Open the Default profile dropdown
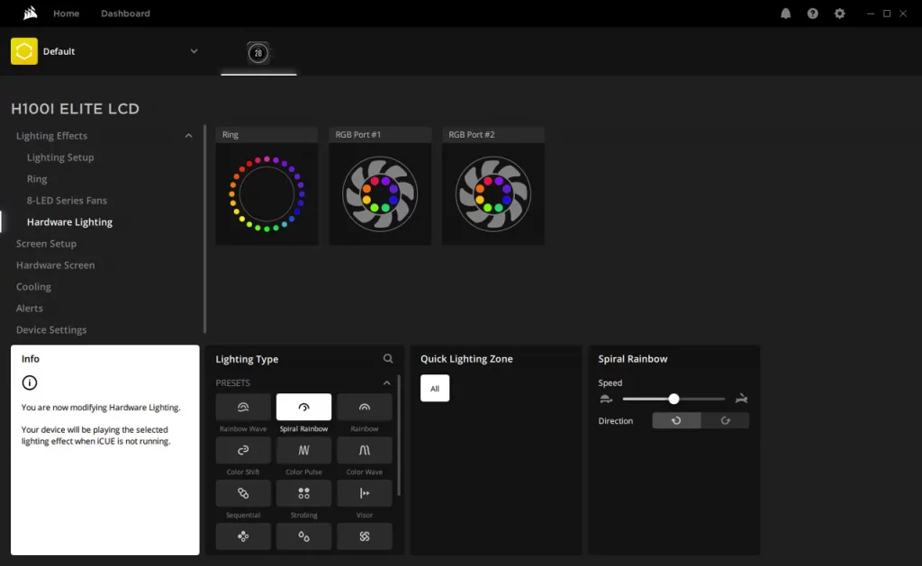Screen dimensions: 922x566 [194, 51]
